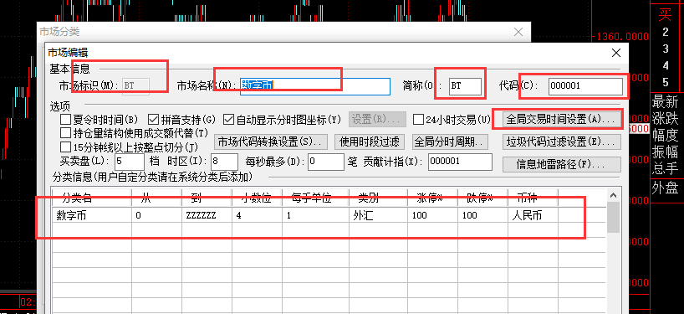
Task: Click the 1360.0000 price axis label
Action: coord(622,36)
